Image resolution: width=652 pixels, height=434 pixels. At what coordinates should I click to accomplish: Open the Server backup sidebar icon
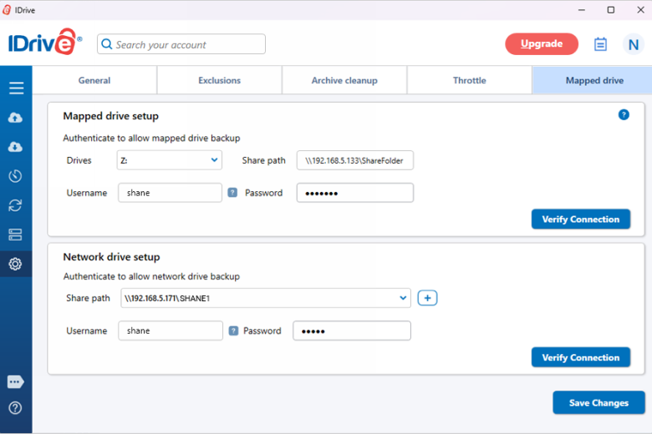(x=15, y=235)
